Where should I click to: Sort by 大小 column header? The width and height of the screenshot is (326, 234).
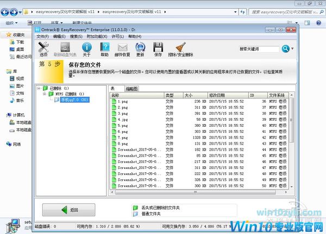(x=195, y=95)
